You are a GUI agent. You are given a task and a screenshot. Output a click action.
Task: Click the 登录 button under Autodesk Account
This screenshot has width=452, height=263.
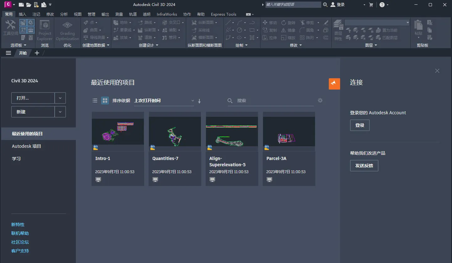pyautogui.click(x=360, y=125)
